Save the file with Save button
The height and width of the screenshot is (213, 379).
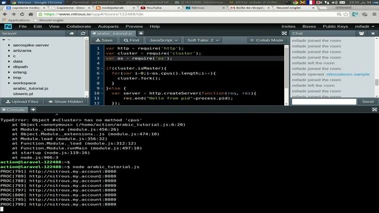pos(104,40)
